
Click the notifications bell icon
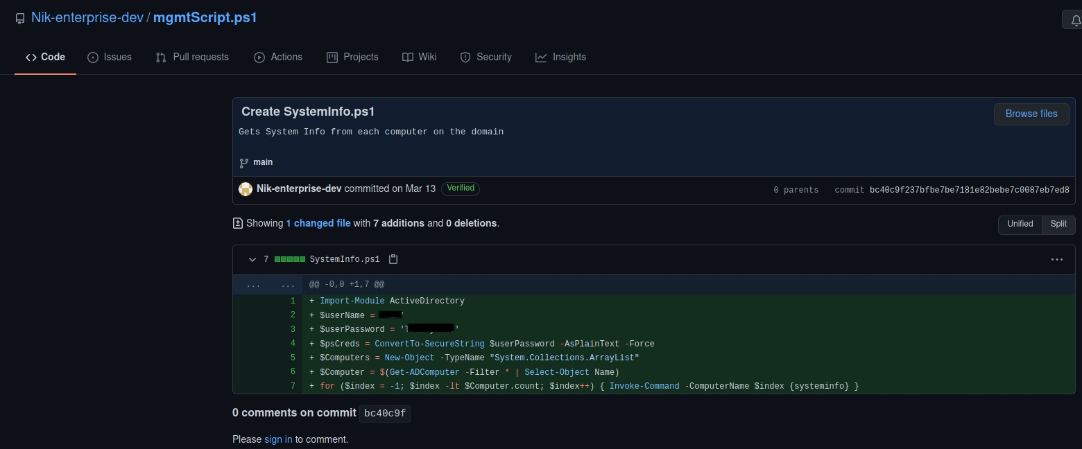point(1074,19)
